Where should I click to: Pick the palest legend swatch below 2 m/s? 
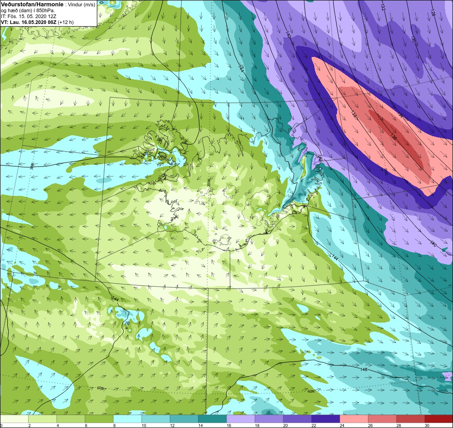pyautogui.click(x=14, y=419)
